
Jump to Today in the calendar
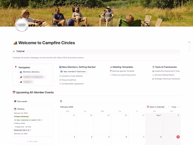174,107
